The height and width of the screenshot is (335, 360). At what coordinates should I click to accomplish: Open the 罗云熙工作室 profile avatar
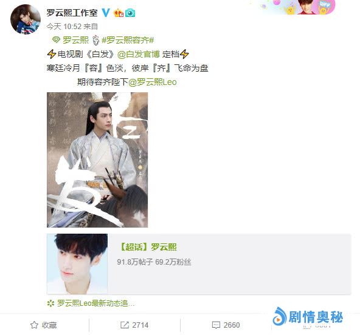click(x=26, y=19)
